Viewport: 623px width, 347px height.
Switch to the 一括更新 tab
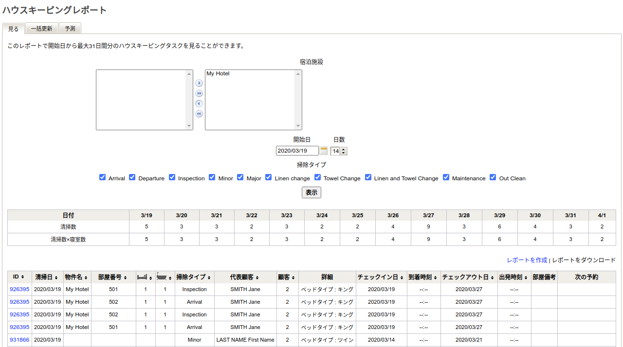pos(41,29)
